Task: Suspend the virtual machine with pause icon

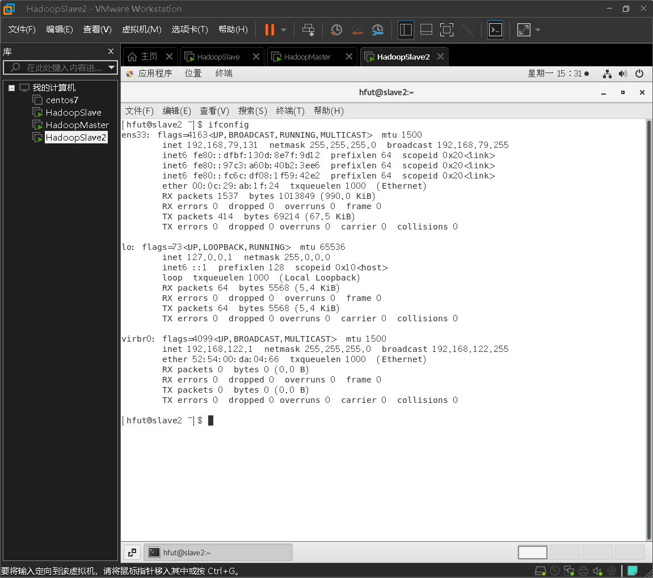Action: [x=269, y=29]
